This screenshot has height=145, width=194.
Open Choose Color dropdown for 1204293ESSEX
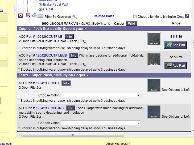100,95
